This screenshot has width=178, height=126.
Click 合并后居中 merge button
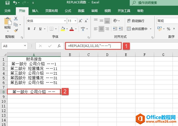(x=137, y=29)
